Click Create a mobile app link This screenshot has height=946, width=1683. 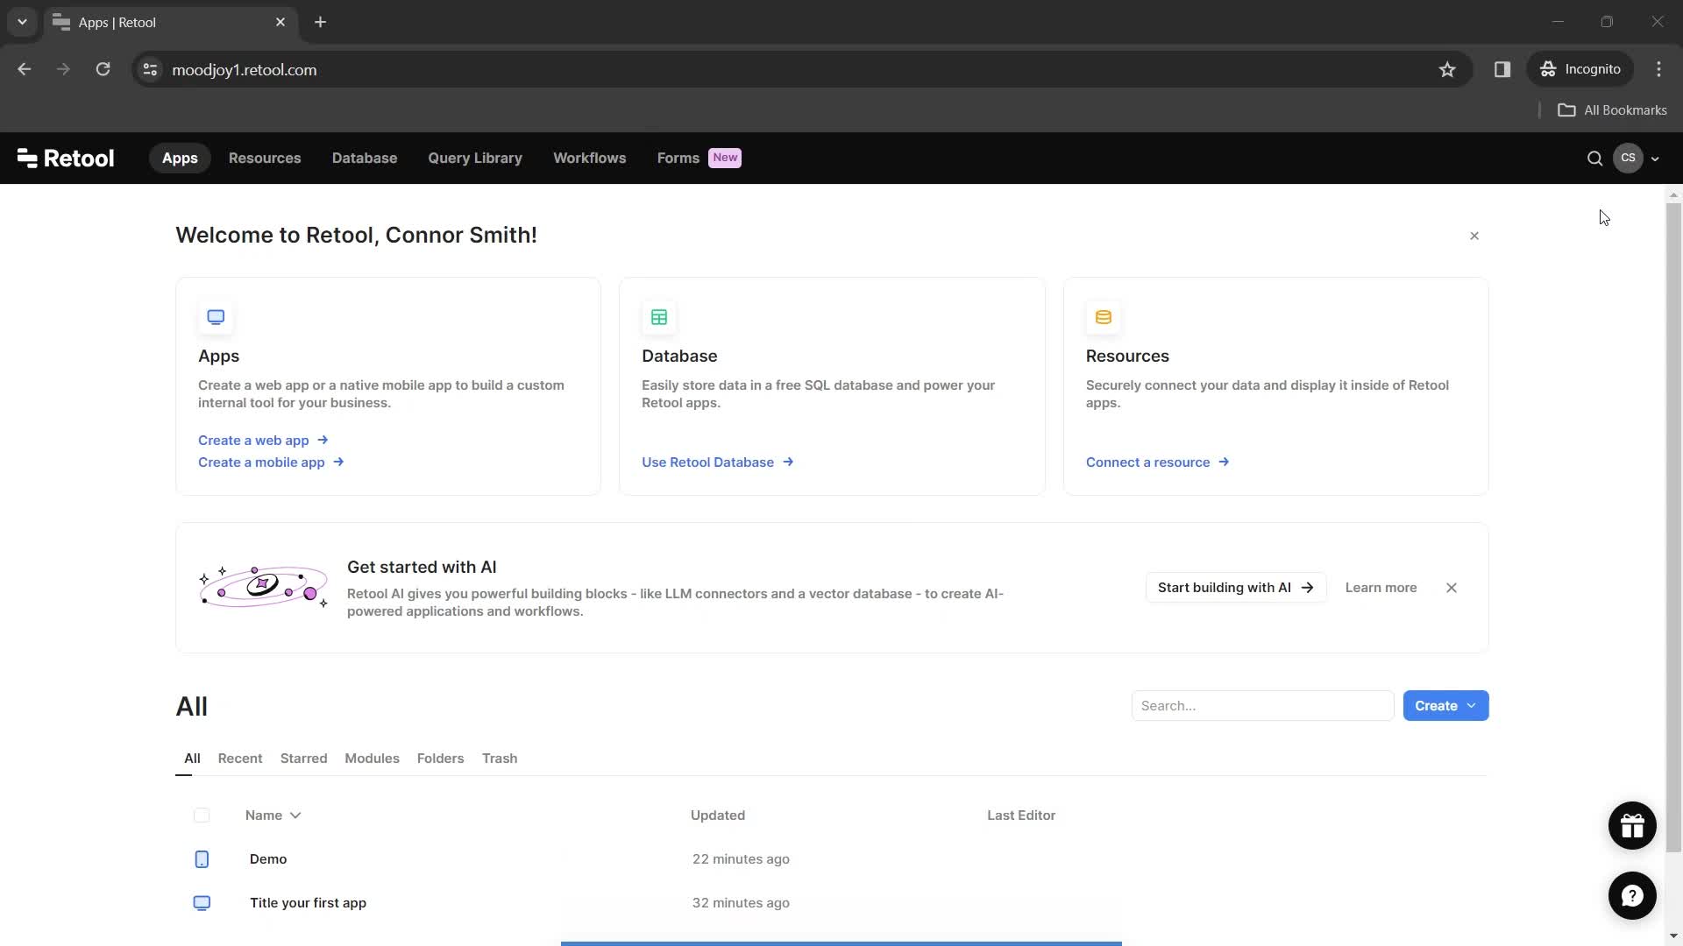coord(271,462)
